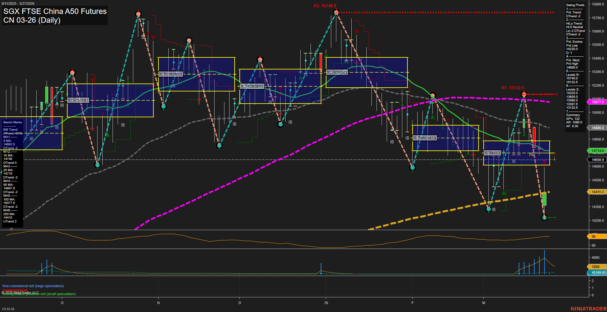
Task: Click the SGX FTSE China A50 Futures chart title
Action: click(55, 11)
